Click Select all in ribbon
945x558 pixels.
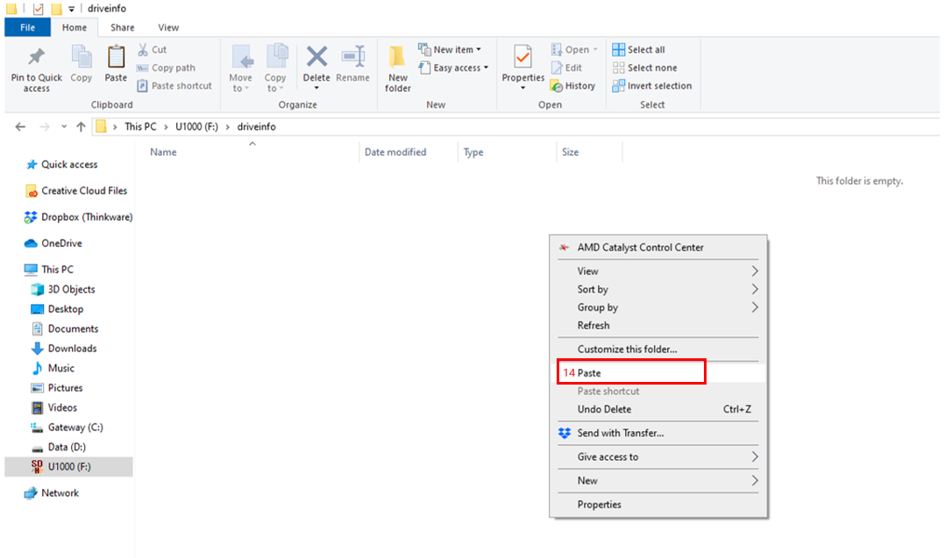click(x=639, y=49)
